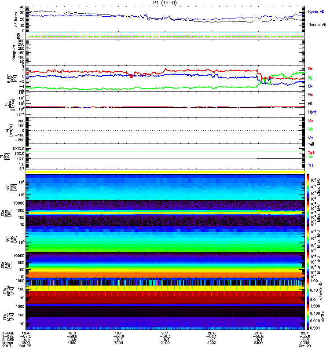The width and height of the screenshot is (330, 352).
Task: Click the "<|nT|>" color bar label
Action: click(323, 316)
